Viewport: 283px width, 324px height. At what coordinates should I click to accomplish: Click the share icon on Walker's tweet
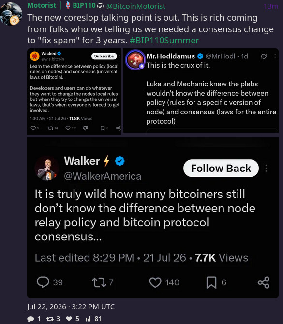click(x=264, y=282)
